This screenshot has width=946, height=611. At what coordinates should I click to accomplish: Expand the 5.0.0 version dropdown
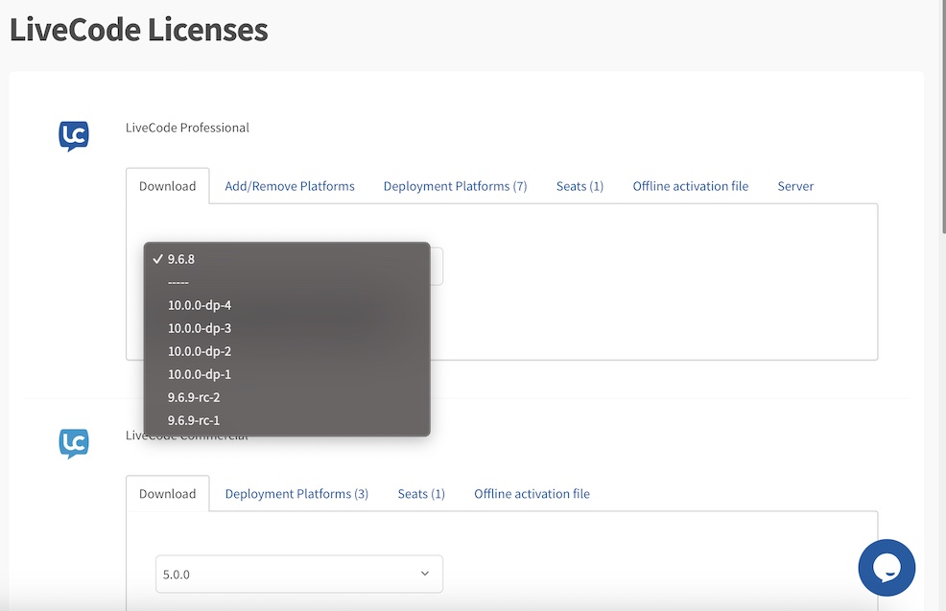[298, 574]
